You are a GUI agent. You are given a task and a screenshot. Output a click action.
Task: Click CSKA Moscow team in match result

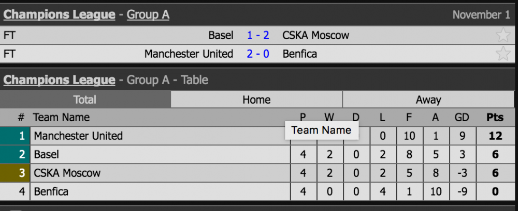tap(315, 36)
